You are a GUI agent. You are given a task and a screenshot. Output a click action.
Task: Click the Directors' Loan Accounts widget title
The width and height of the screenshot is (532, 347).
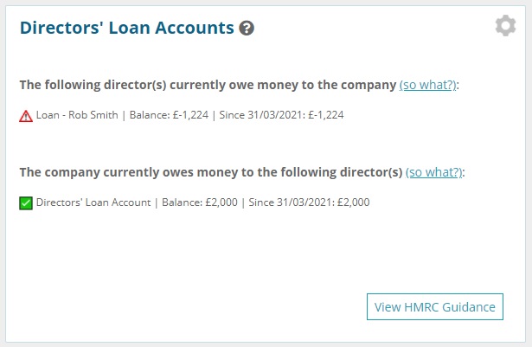pos(127,28)
